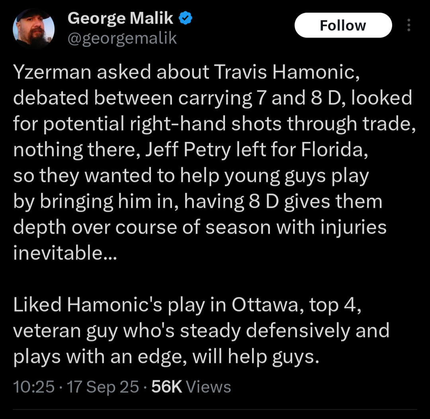Select the line starting 'Liked Hamonic's play'
Image resolution: width=430 pixels, height=419 pixels.
(x=187, y=305)
